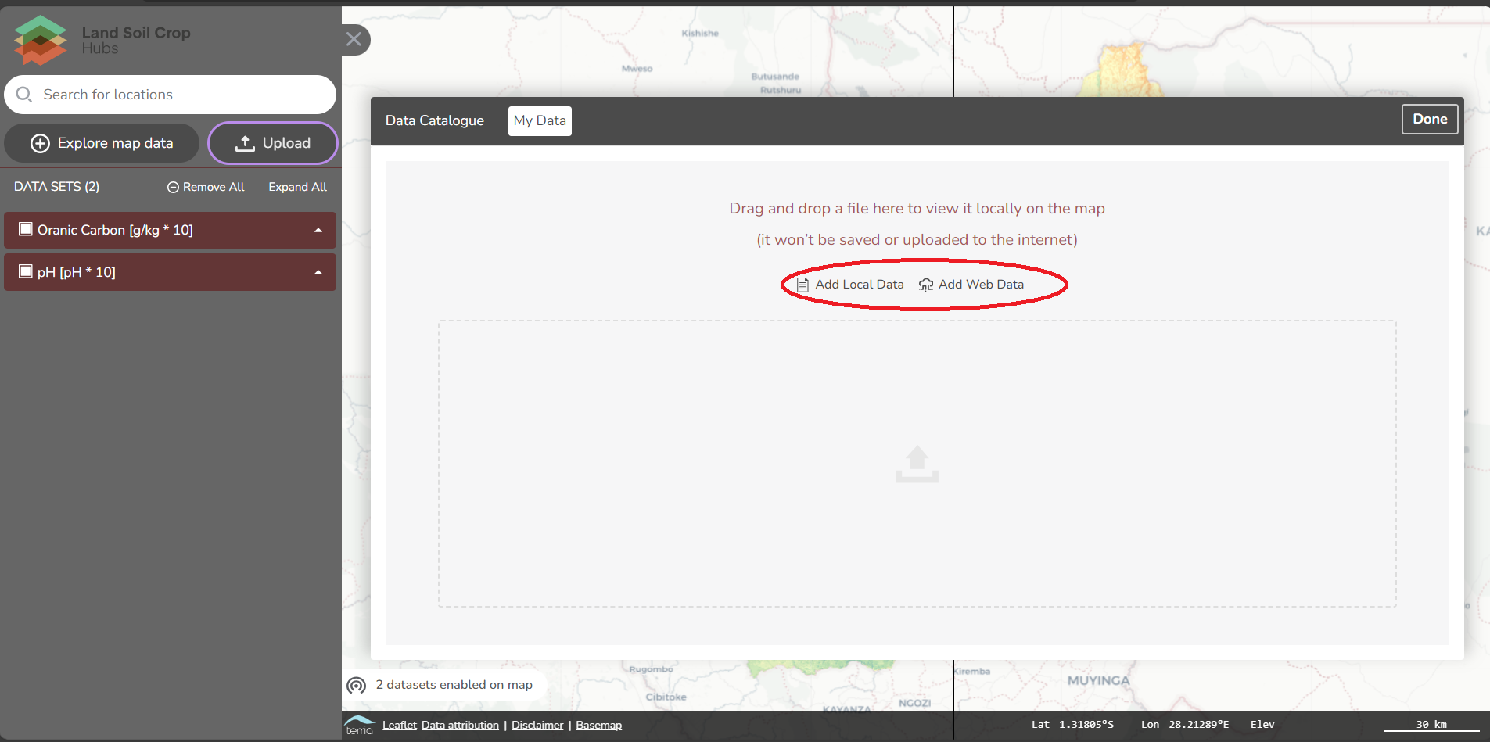
Task: Open the Basemap link
Action: pos(599,726)
